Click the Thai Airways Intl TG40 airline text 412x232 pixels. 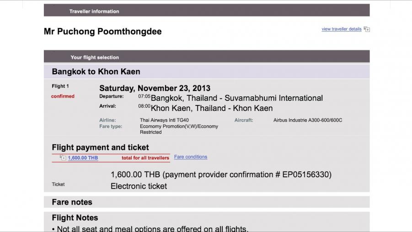pyautogui.click(x=164, y=120)
